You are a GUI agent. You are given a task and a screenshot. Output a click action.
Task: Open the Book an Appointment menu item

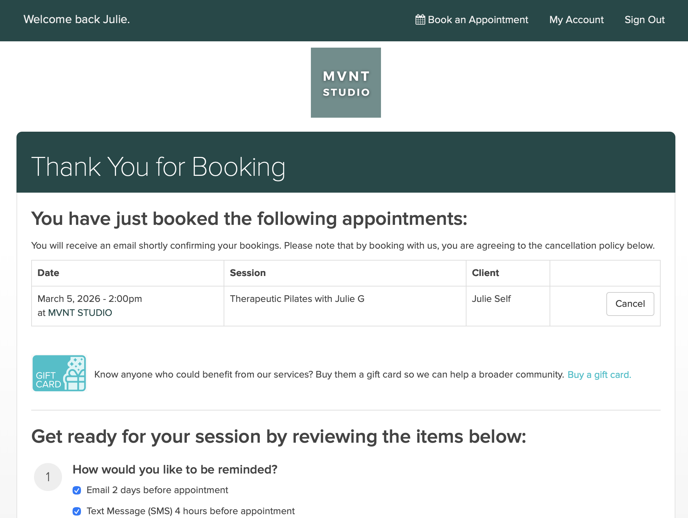coord(472,20)
